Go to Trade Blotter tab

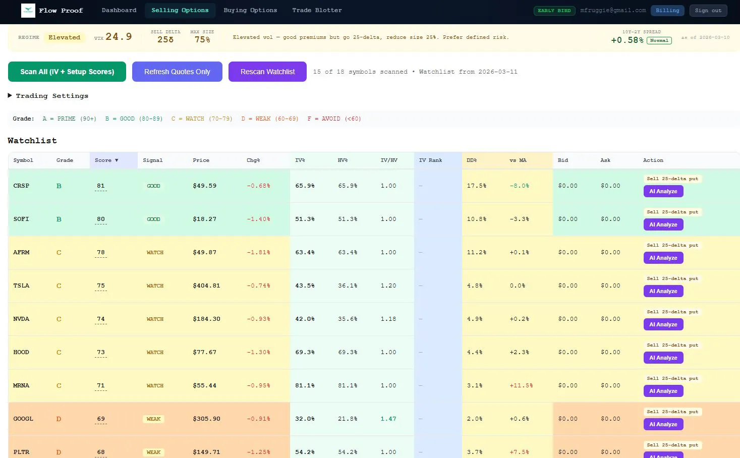click(317, 10)
